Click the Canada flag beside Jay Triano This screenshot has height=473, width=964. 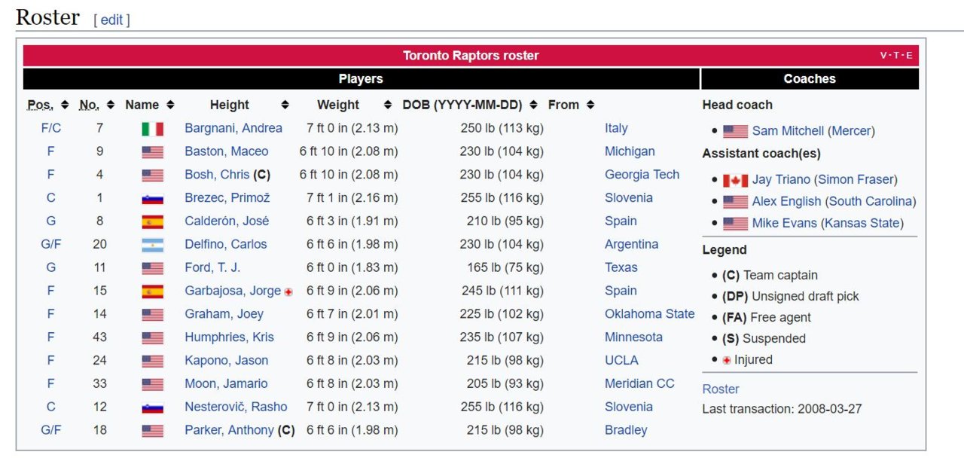pyautogui.click(x=735, y=180)
